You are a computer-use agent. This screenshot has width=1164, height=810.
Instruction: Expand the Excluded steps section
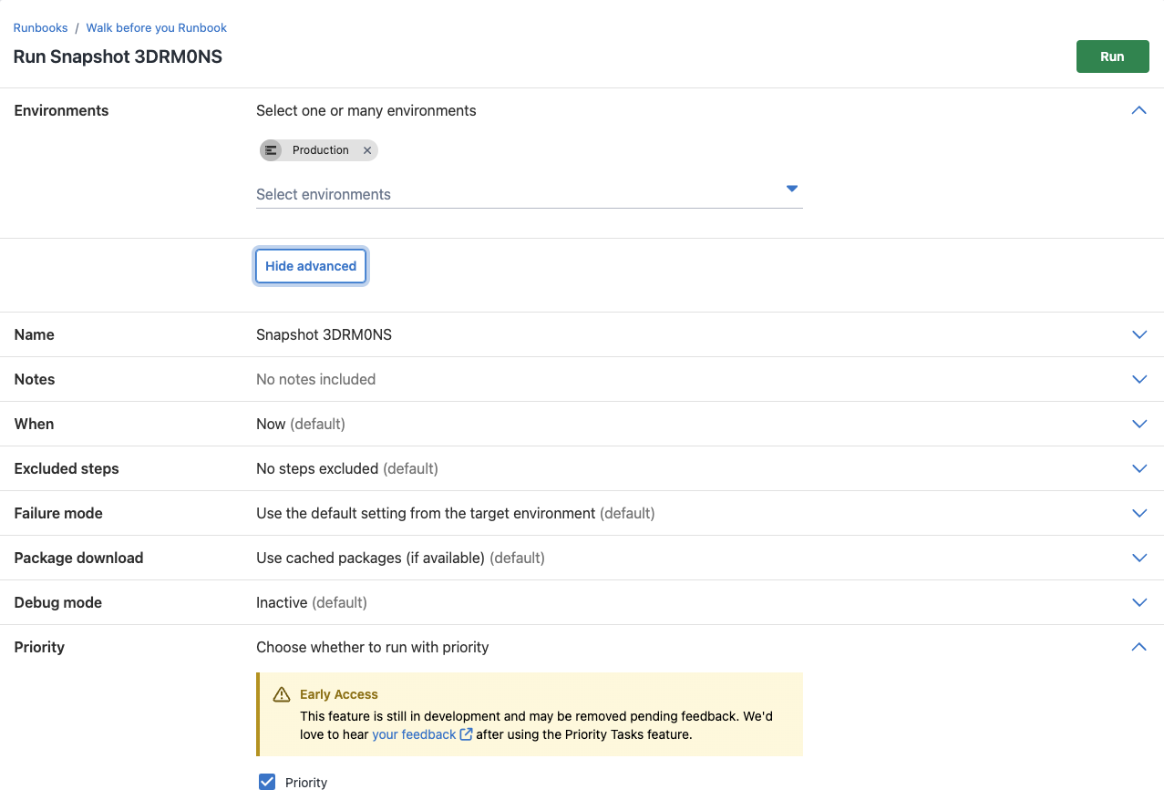click(x=1138, y=468)
